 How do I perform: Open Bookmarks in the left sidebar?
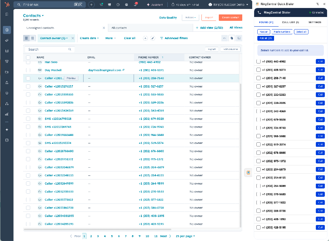pyautogui.click(x=7, y=14)
